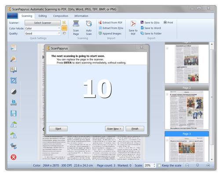
Task: Click the contrast half-circle icon in sidebar
Action: pyautogui.click(x=14, y=92)
